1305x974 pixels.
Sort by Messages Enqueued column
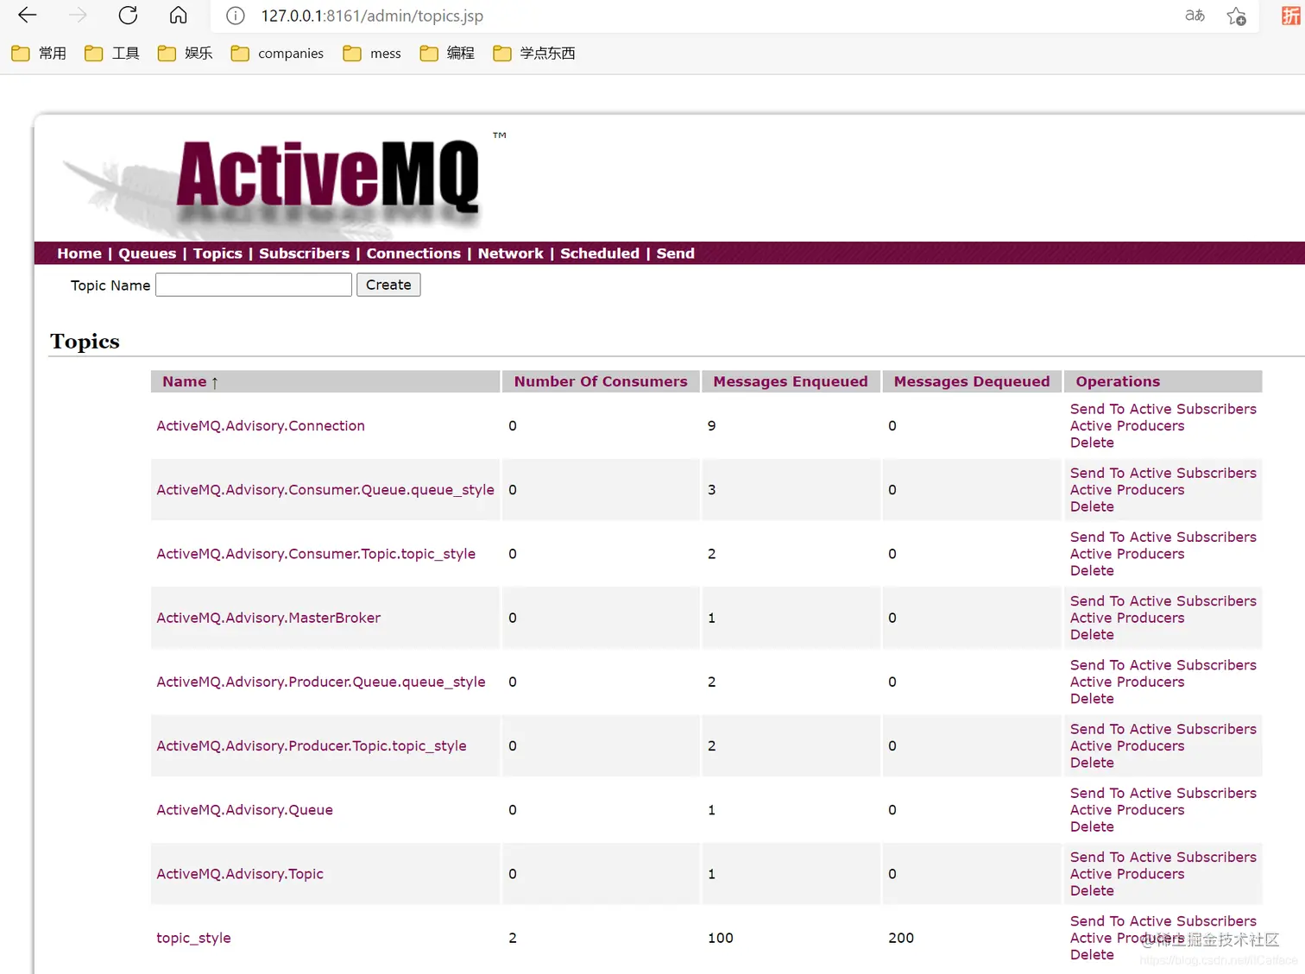[791, 381]
